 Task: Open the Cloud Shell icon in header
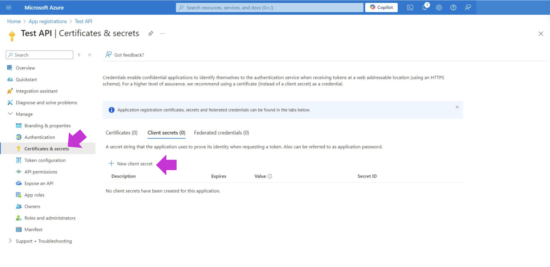point(410,8)
